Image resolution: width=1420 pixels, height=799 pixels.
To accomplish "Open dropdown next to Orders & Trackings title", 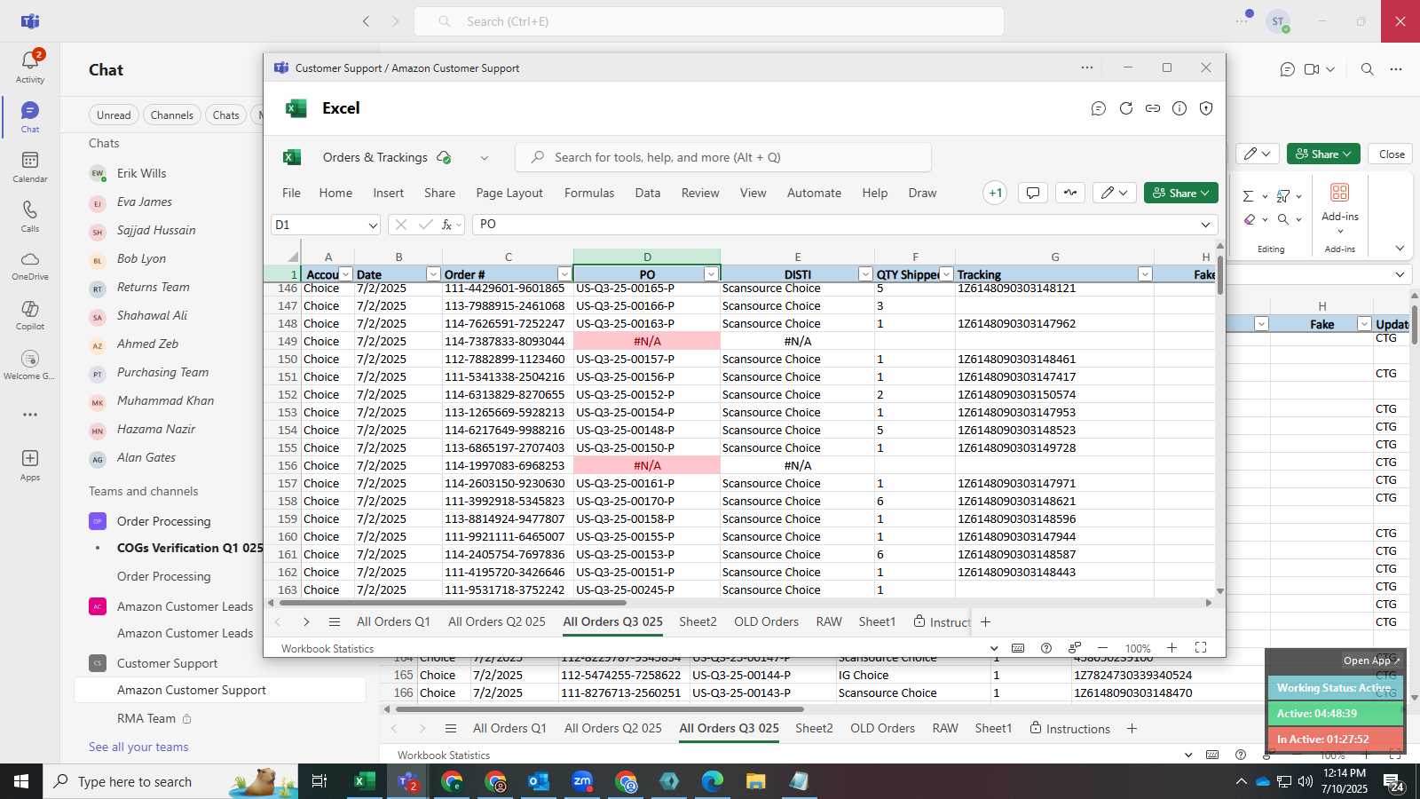I will 484,158.
